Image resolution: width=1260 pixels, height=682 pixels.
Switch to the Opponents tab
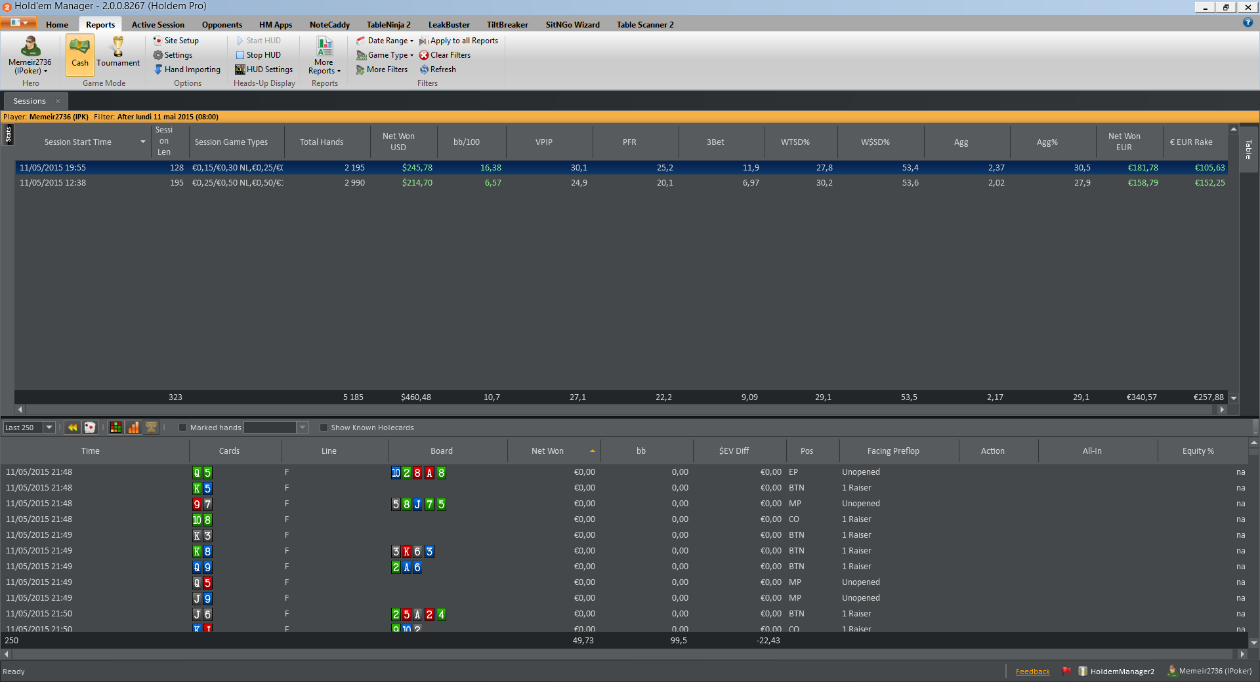click(222, 25)
